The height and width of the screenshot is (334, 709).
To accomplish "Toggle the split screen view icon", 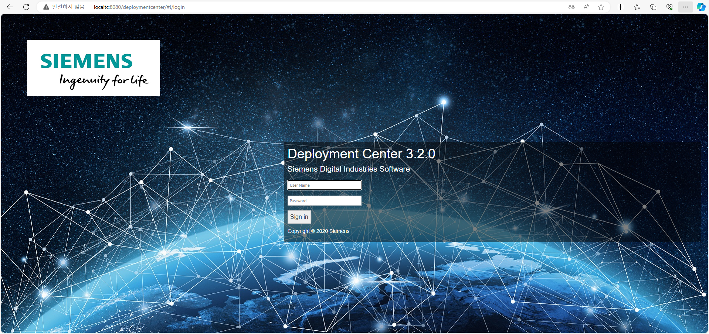I will (620, 7).
